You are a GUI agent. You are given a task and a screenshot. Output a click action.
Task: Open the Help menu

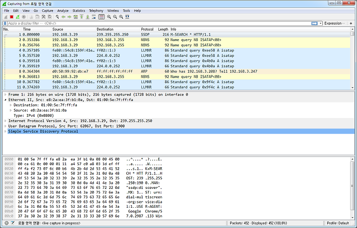137,11
